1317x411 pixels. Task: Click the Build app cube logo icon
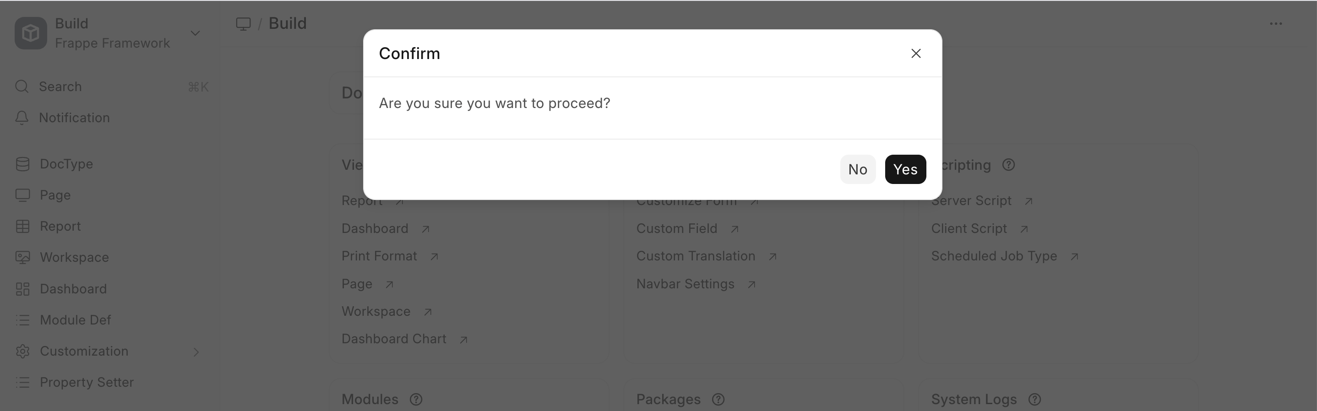coord(31,33)
